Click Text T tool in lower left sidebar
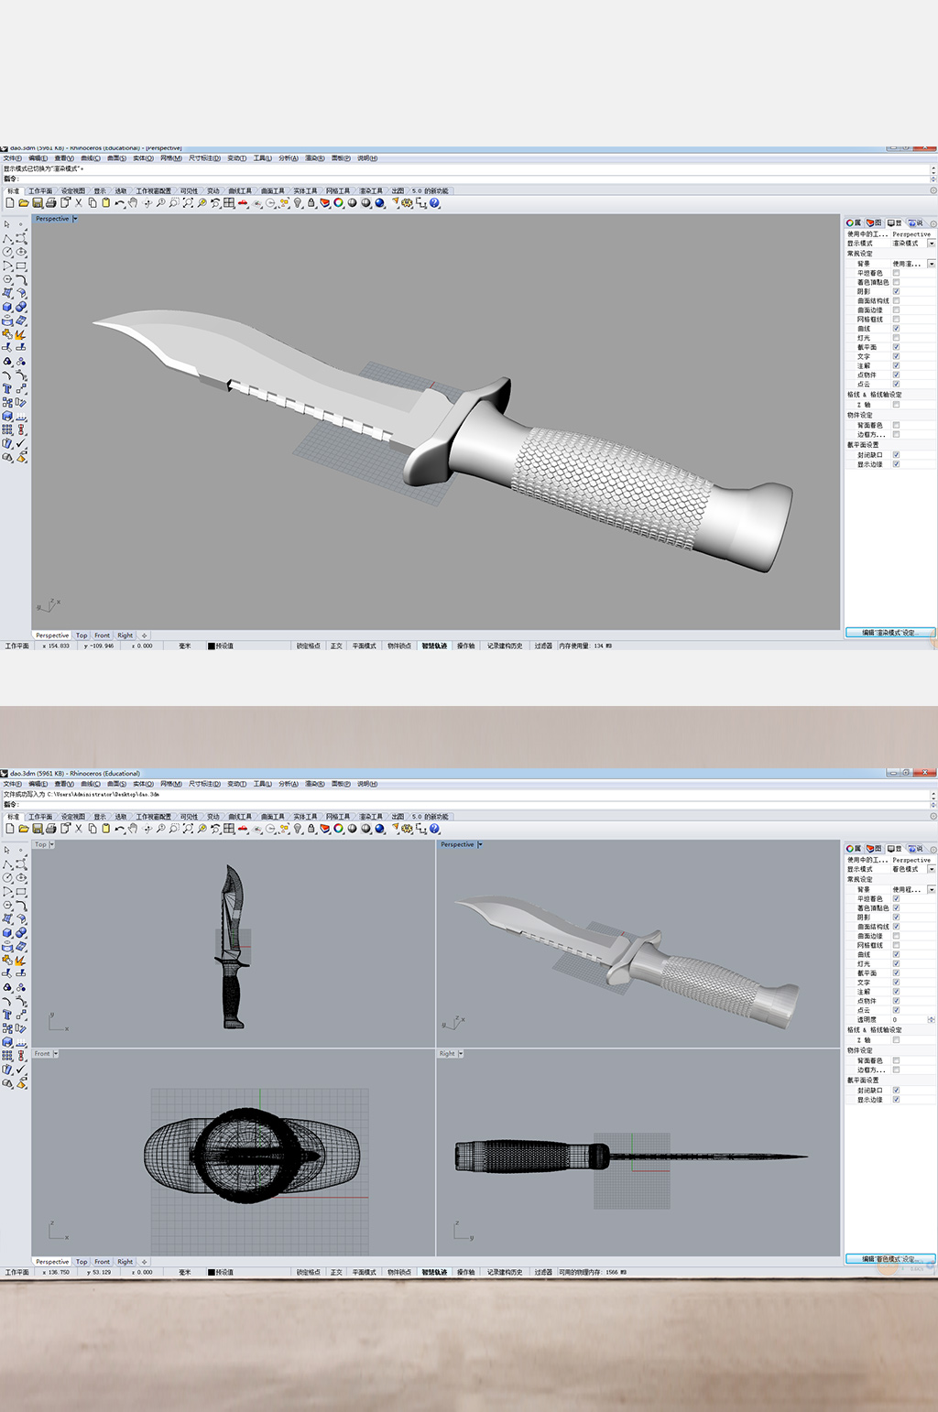This screenshot has height=1412, width=938. point(7,1015)
